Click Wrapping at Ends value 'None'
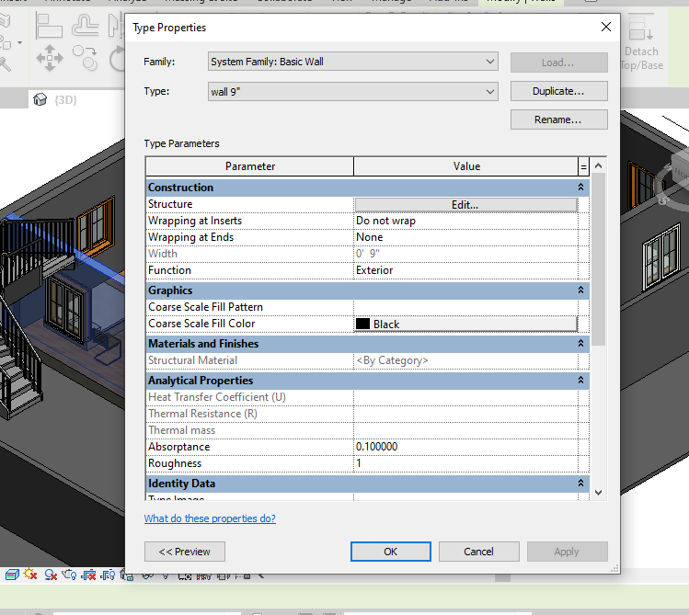The width and height of the screenshot is (689, 615). point(465,237)
